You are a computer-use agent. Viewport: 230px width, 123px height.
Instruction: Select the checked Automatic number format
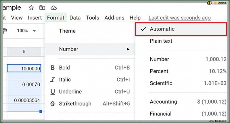point(181,29)
